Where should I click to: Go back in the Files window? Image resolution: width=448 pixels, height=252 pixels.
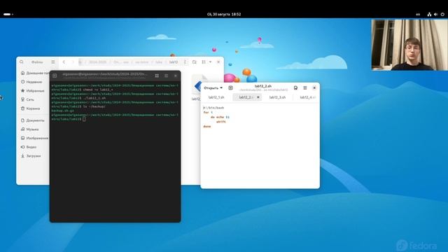coord(64,62)
